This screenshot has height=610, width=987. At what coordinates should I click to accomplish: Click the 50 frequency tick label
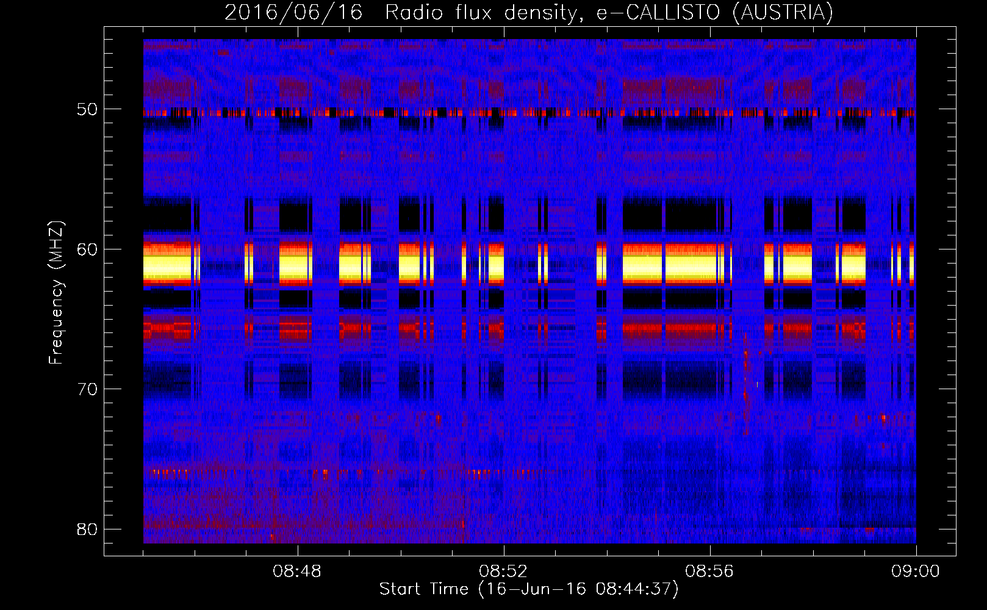click(x=87, y=110)
